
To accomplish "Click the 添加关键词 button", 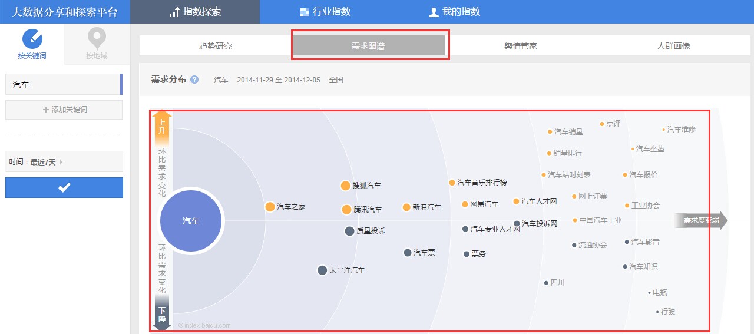I will click(x=64, y=110).
